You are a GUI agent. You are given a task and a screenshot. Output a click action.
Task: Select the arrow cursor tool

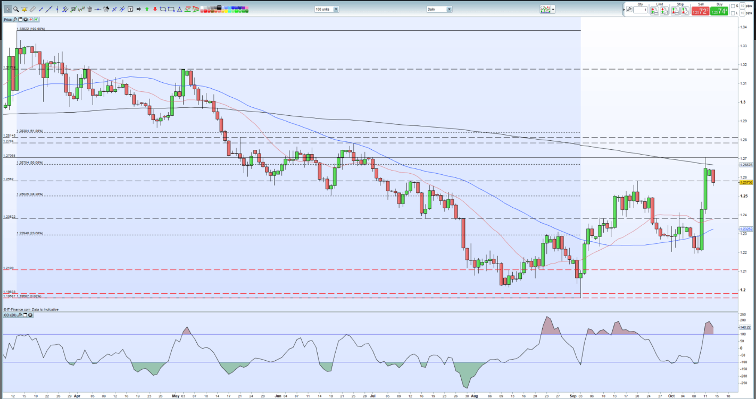[8, 9]
